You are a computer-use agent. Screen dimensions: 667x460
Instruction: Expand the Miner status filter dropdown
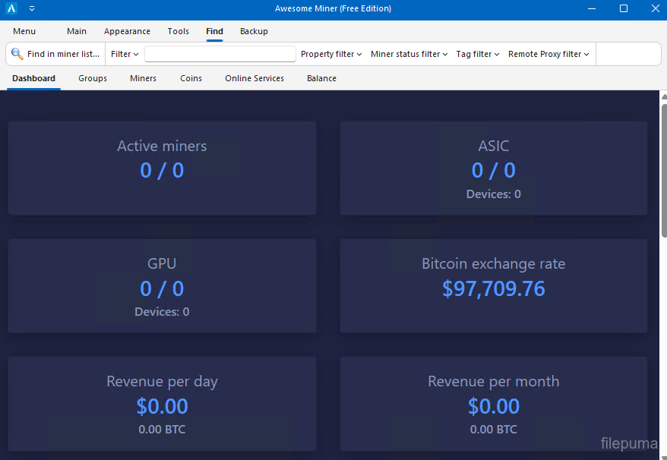point(409,54)
